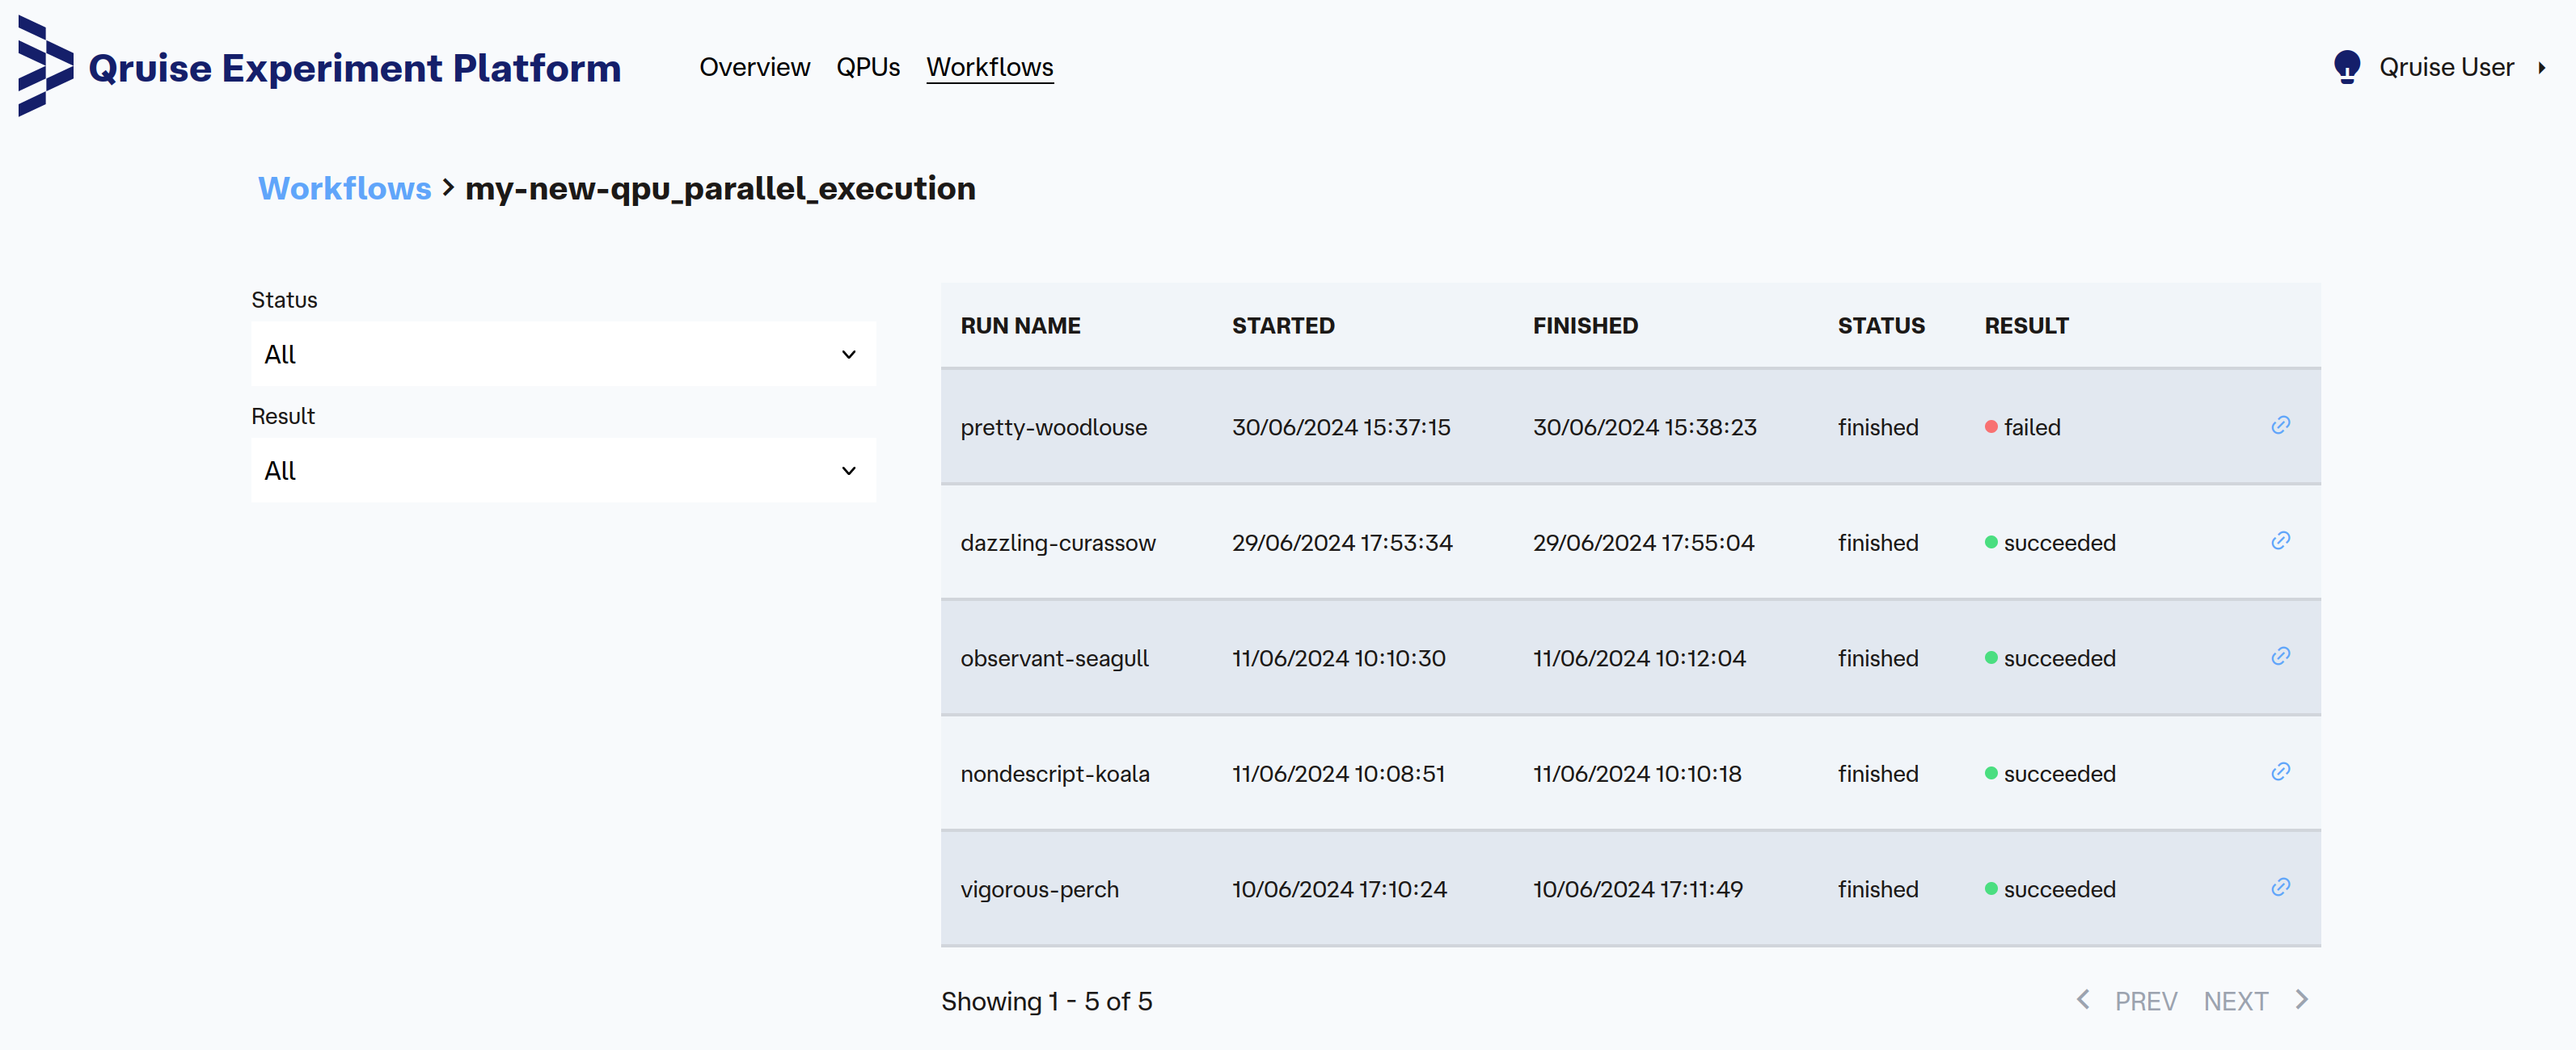This screenshot has height=1050, width=2576.
Task: Click finish time 11/06/2024 10:10:18
Action: tap(1637, 773)
